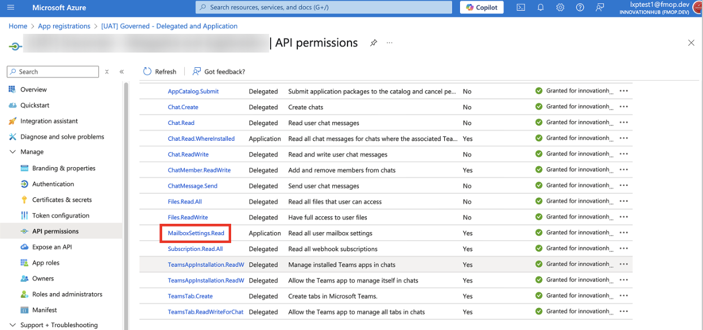This screenshot has height=330, width=703.
Task: Select Token configuration in the sidebar
Action: pos(60,215)
